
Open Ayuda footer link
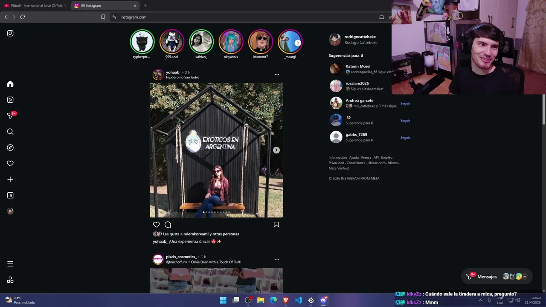(354, 158)
